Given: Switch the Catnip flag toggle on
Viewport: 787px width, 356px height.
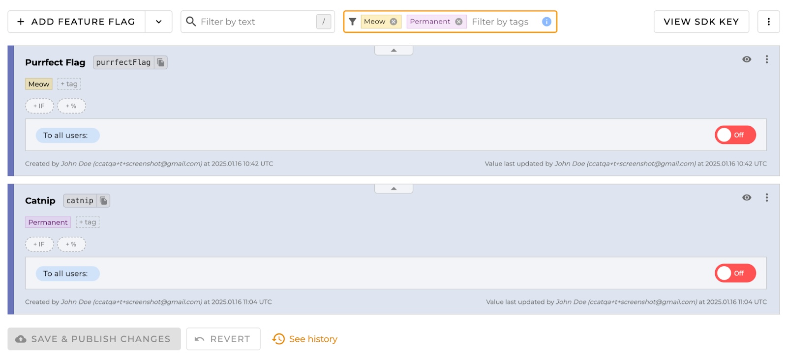Looking at the screenshot, I should pos(735,274).
